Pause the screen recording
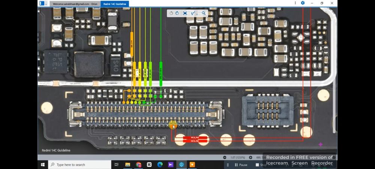The width and height of the screenshot is (375, 169). coord(241,165)
